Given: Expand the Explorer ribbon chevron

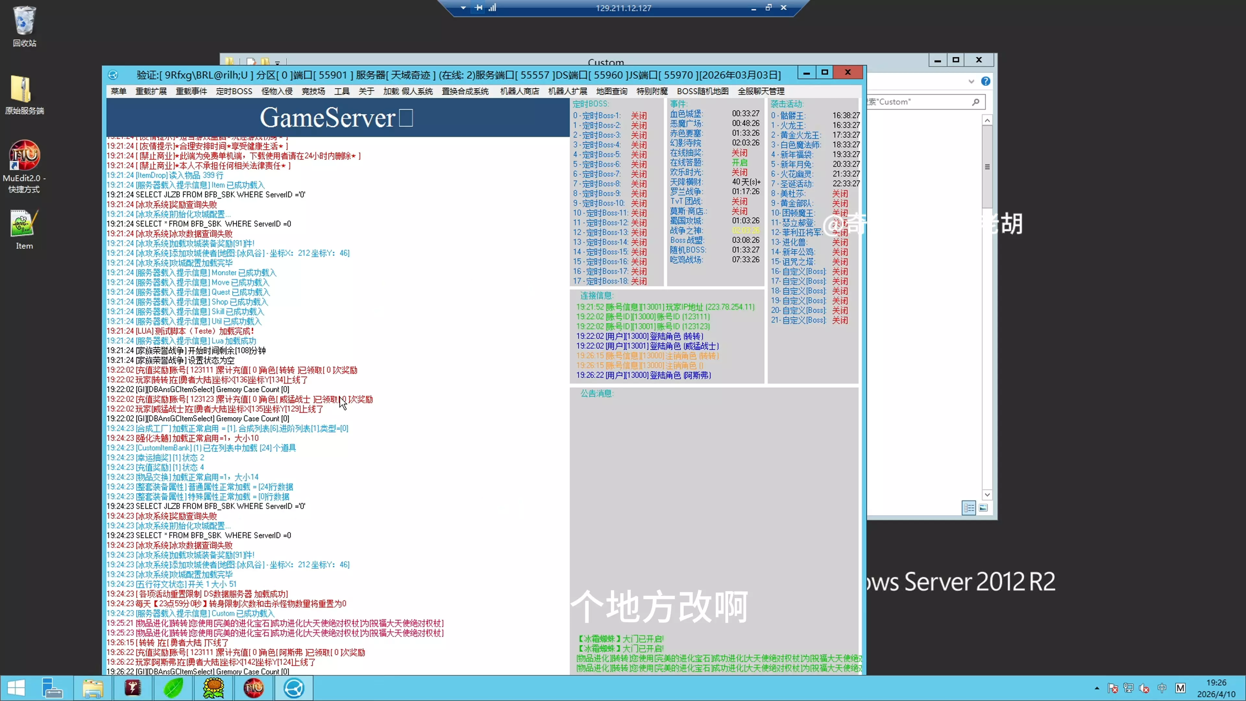Looking at the screenshot, I should coord(971,81).
